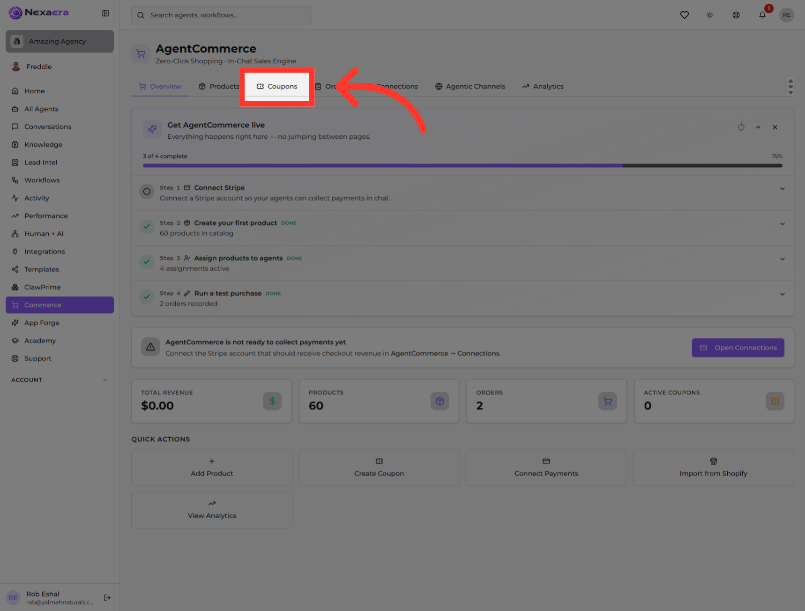Open the Agentic Channels tab
805x611 pixels.
[470, 87]
